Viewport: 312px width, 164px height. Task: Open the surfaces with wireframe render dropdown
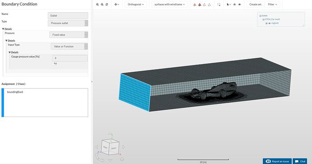tap(170, 5)
